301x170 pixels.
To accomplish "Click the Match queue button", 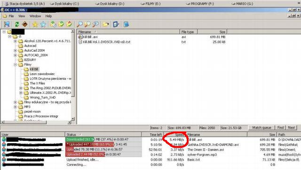I will [x=261, y=128].
